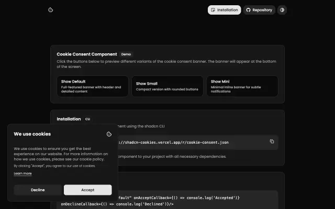Click the cookie logo in the header
This screenshot has width=335, height=209.
point(50,10)
